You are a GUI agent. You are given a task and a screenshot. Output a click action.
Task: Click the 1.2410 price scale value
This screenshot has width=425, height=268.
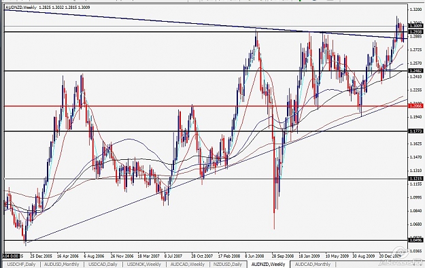pyautogui.click(x=415, y=76)
